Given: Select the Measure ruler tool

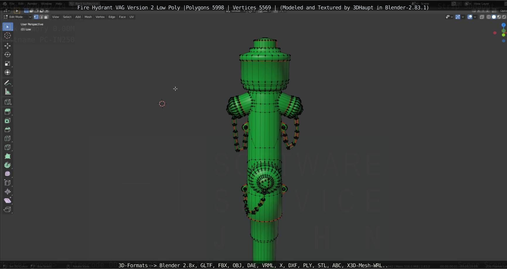Looking at the screenshot, I should pyautogui.click(x=8, y=92).
